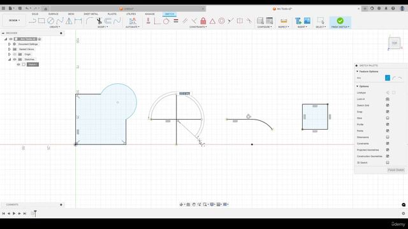Open the Create dropdown menu

pos(55,27)
